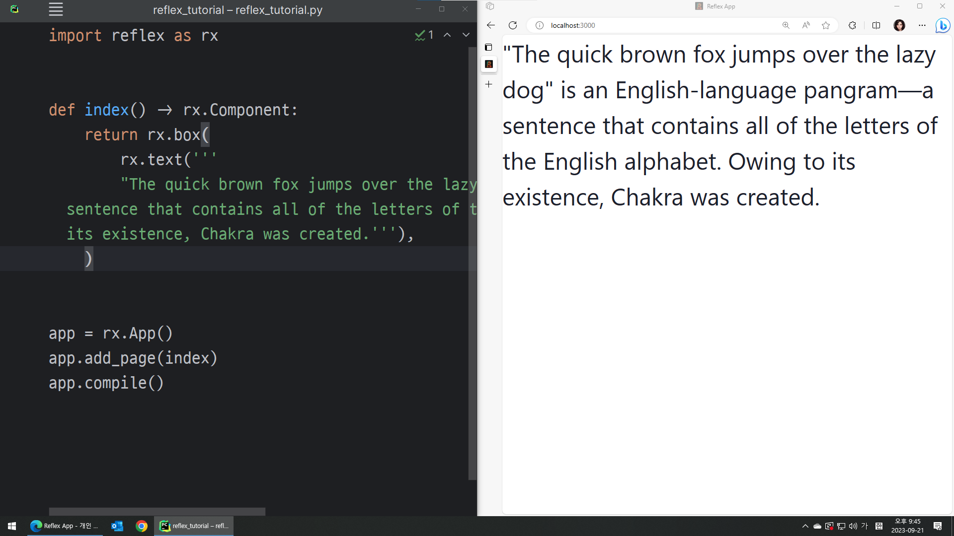
Task: Select the Reflex App vertical tab
Action: click(x=489, y=64)
